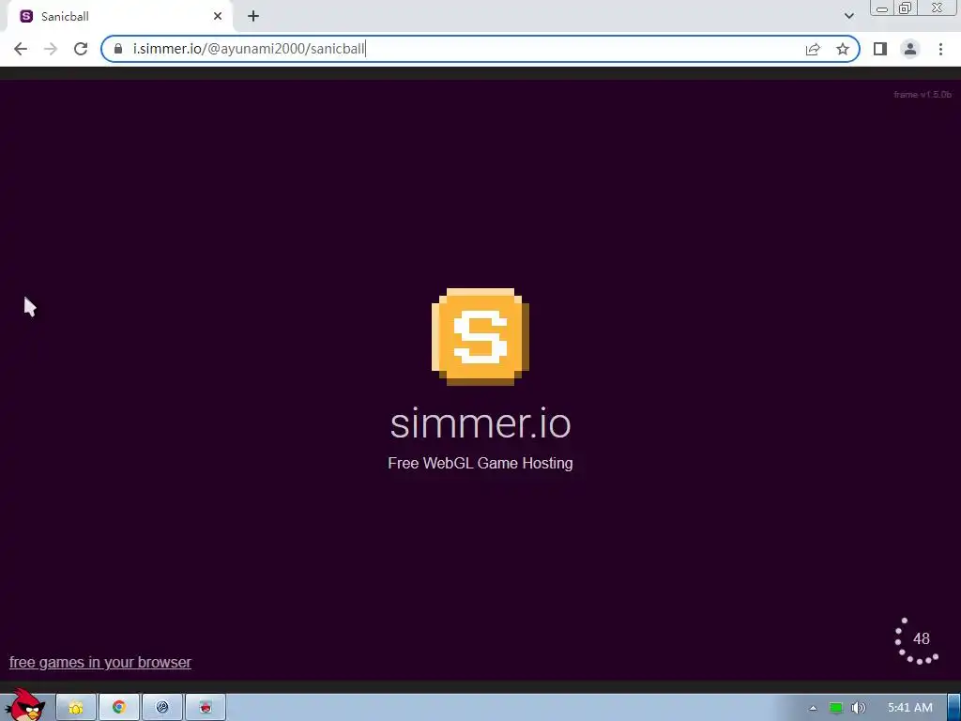Open the red bird taskbar application
The image size is (961, 721).
206,708
